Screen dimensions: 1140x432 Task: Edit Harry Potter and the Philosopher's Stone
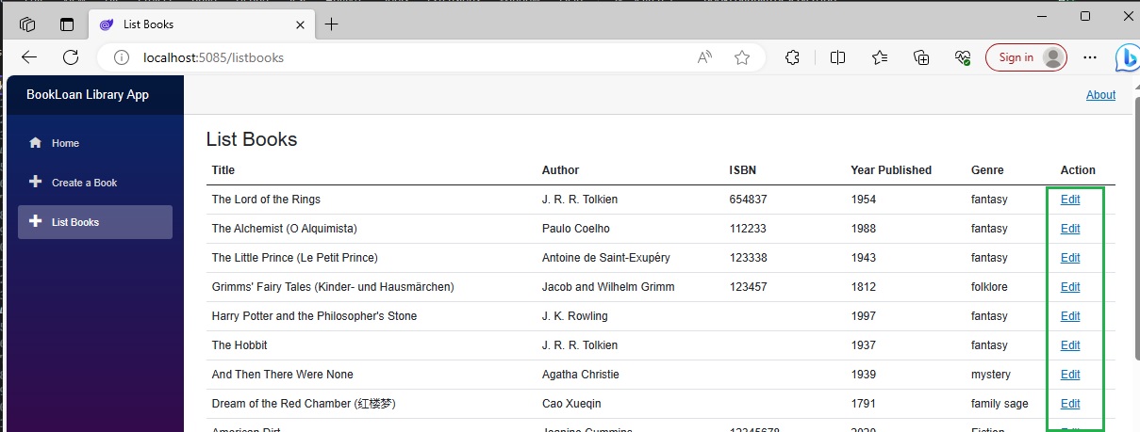1070,316
